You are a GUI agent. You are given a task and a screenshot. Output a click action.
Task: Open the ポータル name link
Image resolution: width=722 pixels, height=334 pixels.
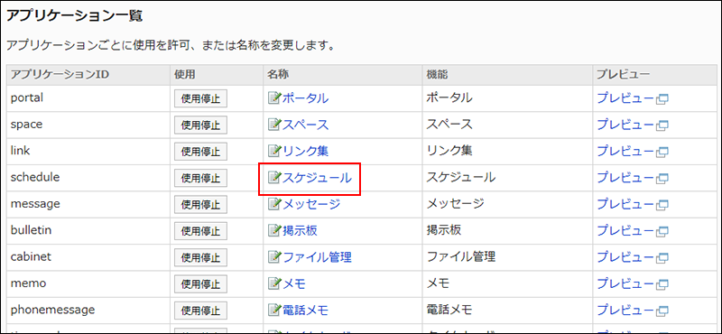305,98
